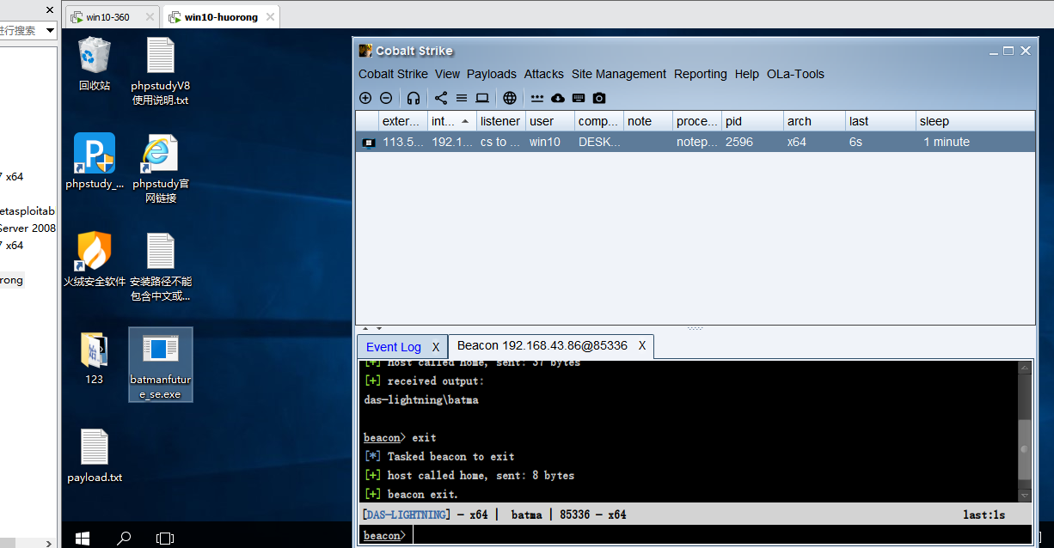Sort sessions by arch column header
Image resolution: width=1054 pixels, height=548 pixels.
[814, 121]
